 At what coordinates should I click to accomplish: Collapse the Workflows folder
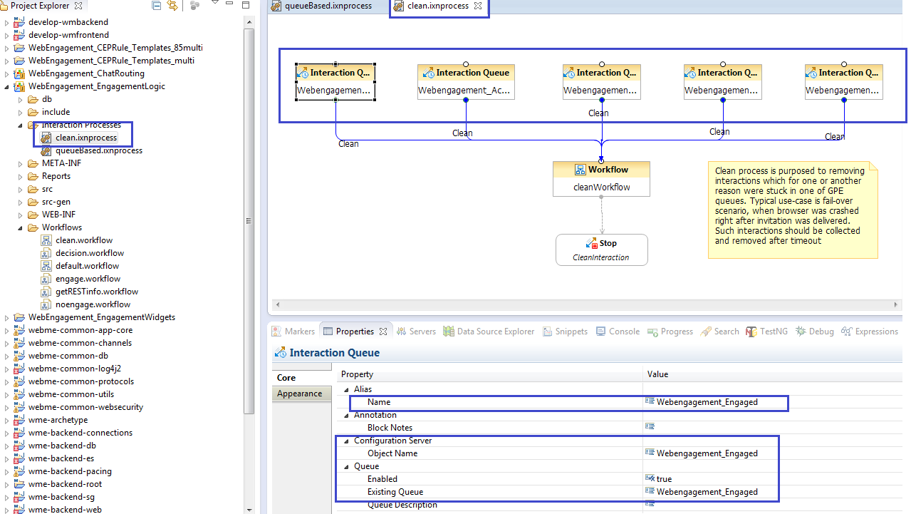pyautogui.click(x=21, y=227)
